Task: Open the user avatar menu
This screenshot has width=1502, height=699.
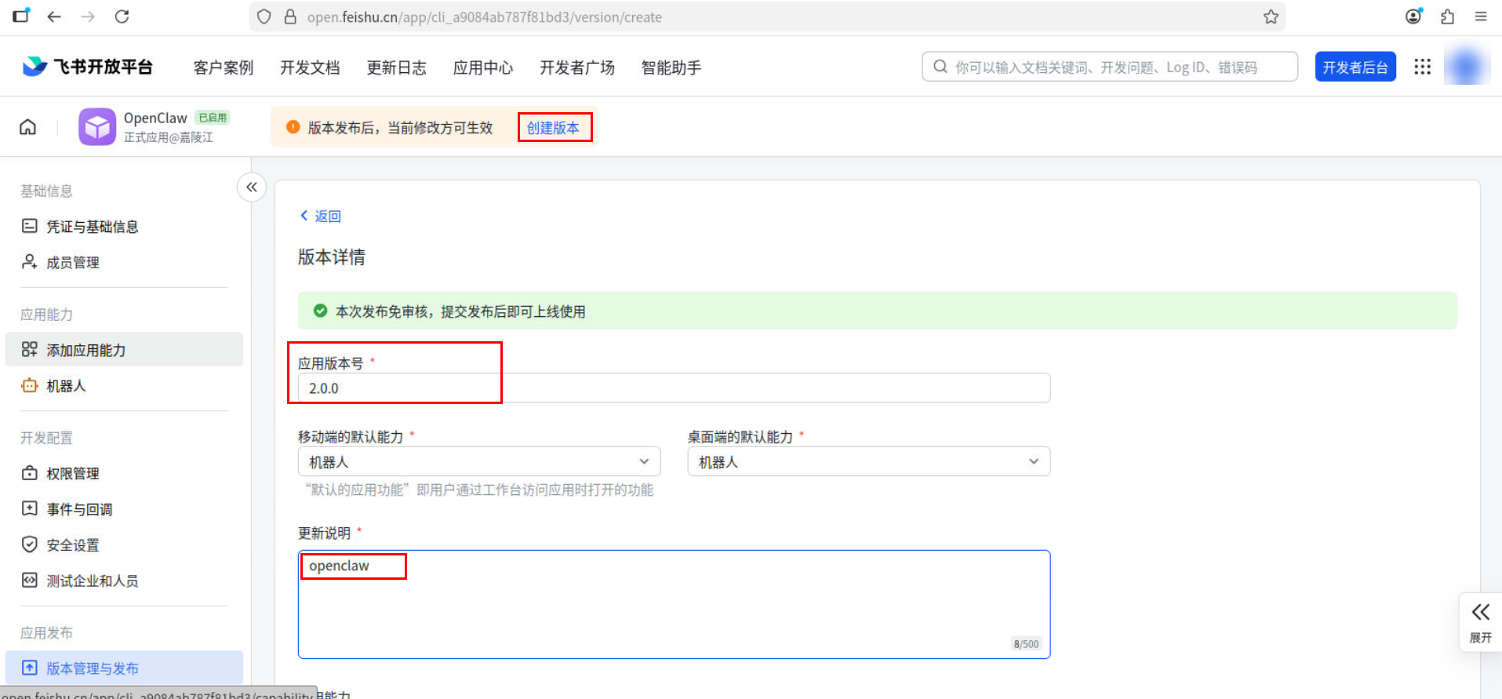Action: tap(1466, 67)
